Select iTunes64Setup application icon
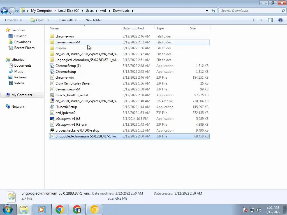The image size is (287, 215). (x=52, y=107)
